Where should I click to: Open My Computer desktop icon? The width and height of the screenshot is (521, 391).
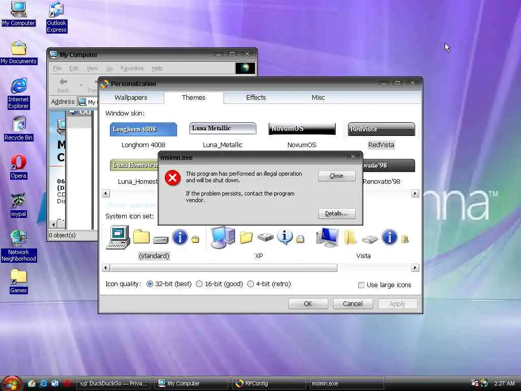click(18, 13)
